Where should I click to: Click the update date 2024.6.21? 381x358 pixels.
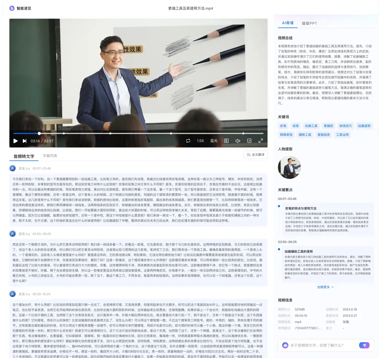coord(350,316)
